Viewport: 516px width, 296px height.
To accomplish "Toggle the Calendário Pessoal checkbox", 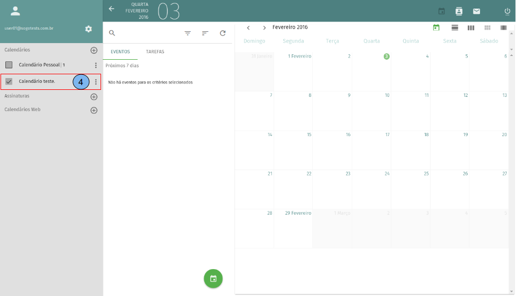I will [x=9, y=65].
